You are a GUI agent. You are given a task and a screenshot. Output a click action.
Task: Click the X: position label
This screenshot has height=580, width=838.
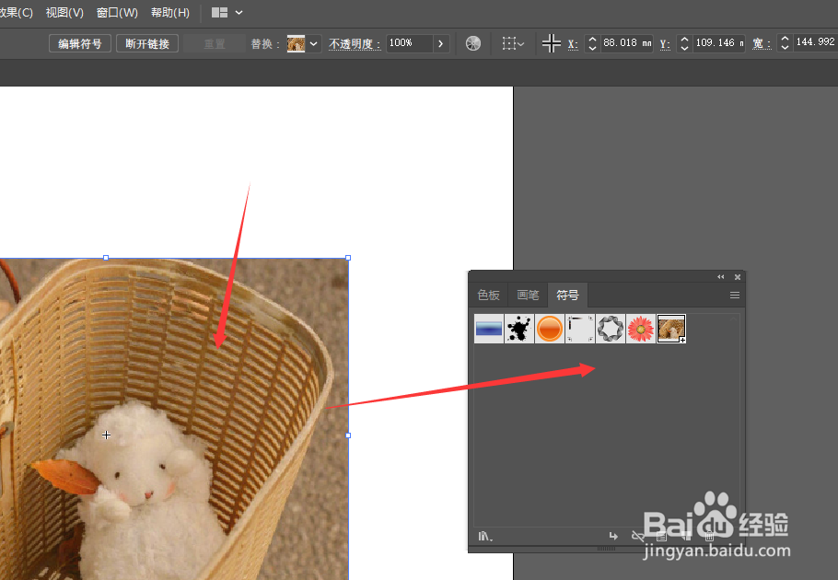[x=573, y=44]
